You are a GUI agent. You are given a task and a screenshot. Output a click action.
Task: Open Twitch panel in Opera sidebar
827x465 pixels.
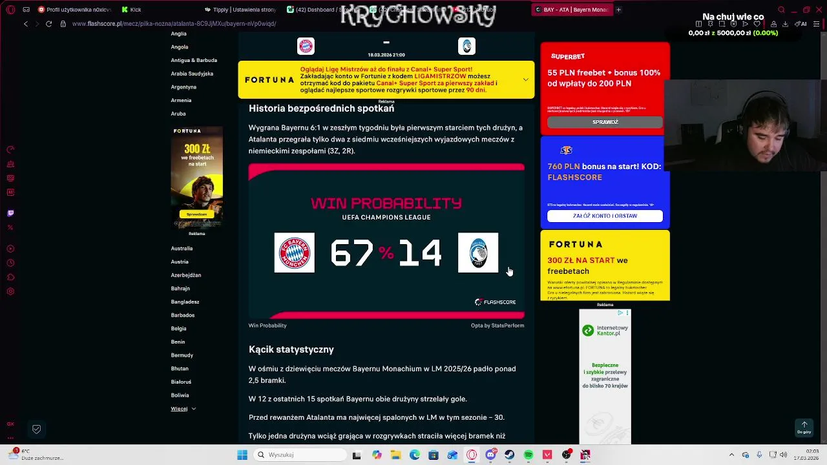[10, 212]
